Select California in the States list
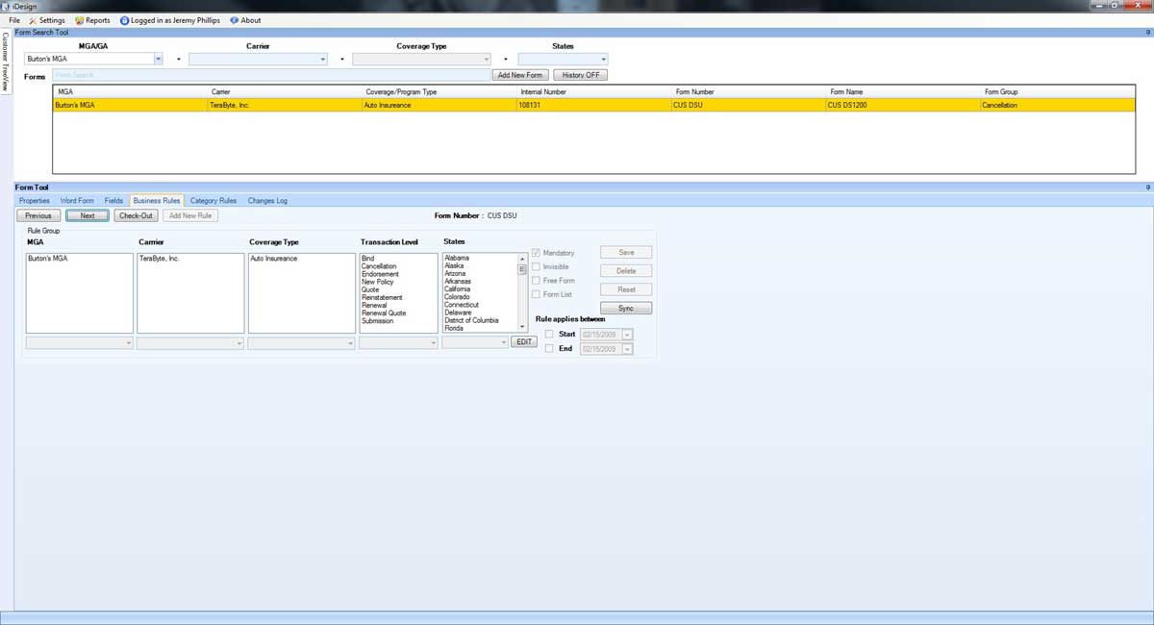 (x=458, y=289)
